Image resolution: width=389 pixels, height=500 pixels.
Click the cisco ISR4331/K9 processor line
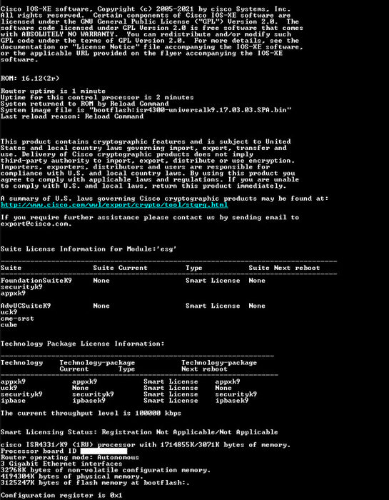click(146, 445)
